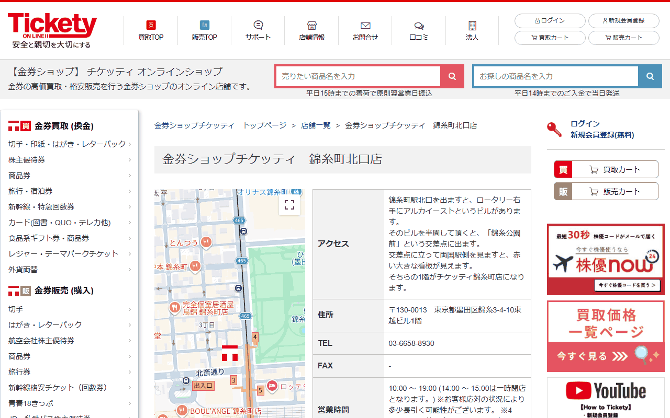Image resolution: width=670 pixels, height=418 pixels.
Task: Open 口コミ navigation item
Action: 419,31
